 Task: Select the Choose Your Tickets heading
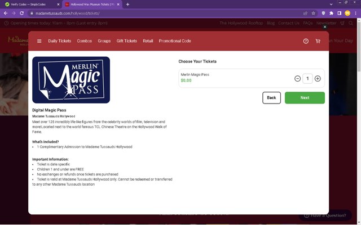pyautogui.click(x=197, y=61)
